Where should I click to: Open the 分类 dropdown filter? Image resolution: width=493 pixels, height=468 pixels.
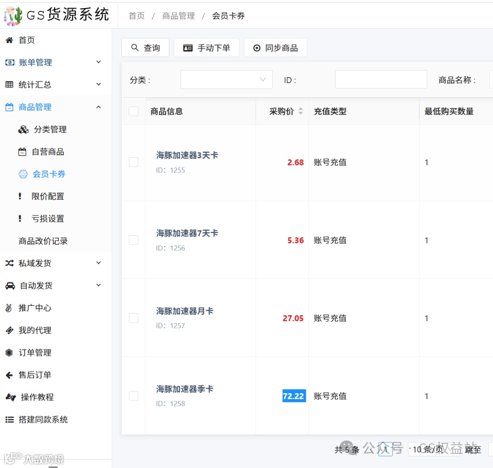pos(226,80)
